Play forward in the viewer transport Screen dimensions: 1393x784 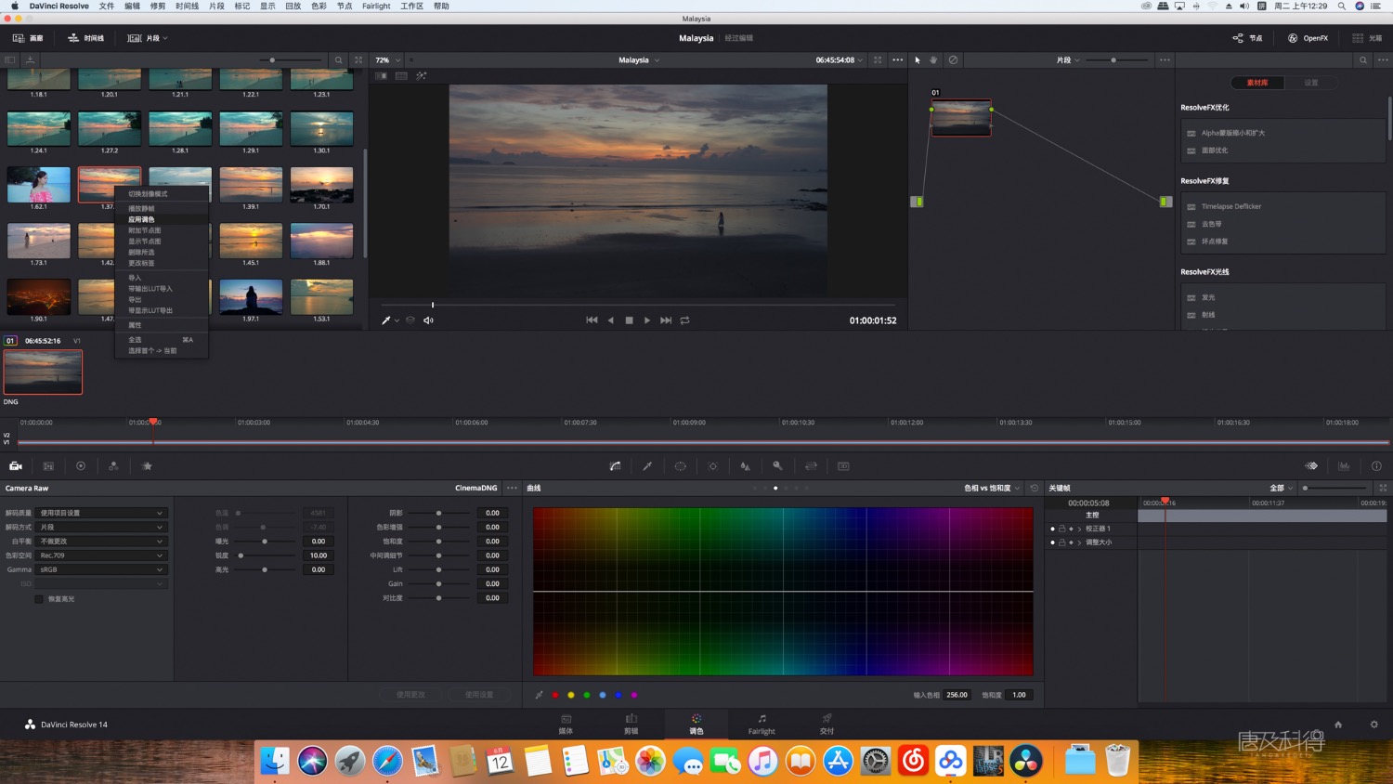click(x=647, y=320)
